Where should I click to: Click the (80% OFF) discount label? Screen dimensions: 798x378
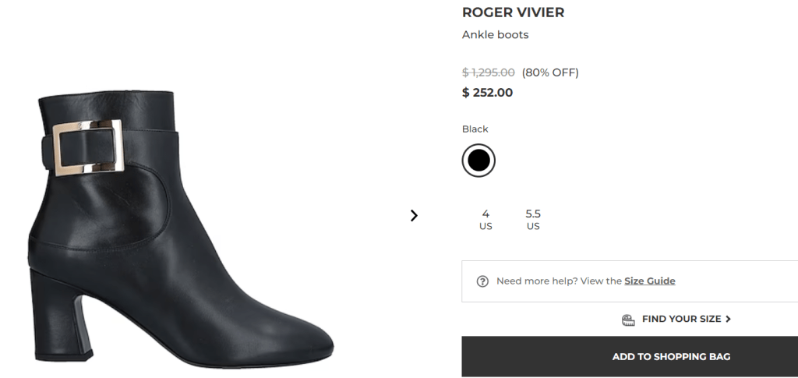(550, 72)
